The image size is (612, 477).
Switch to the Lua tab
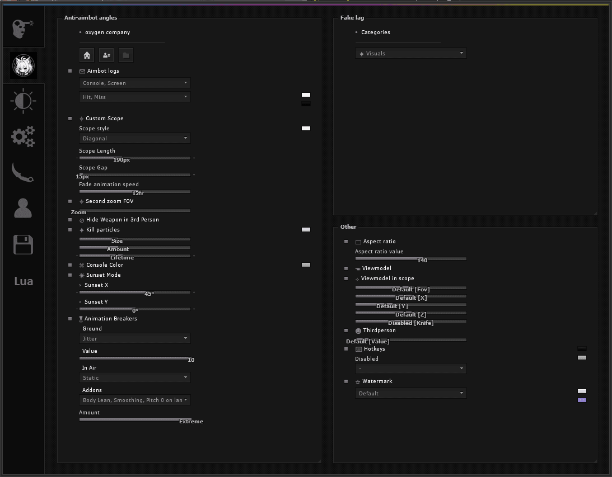pyautogui.click(x=24, y=281)
